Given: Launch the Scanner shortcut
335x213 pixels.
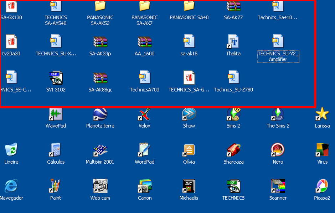Looking at the screenshot, I should (278, 186).
